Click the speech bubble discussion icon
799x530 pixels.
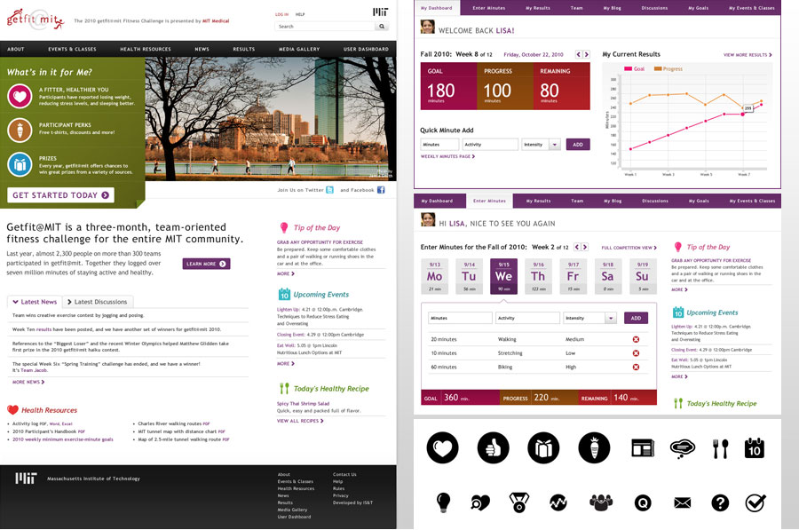coord(683,448)
